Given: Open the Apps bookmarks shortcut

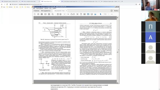Looking at the screenshot, I should click(x=3, y=7).
